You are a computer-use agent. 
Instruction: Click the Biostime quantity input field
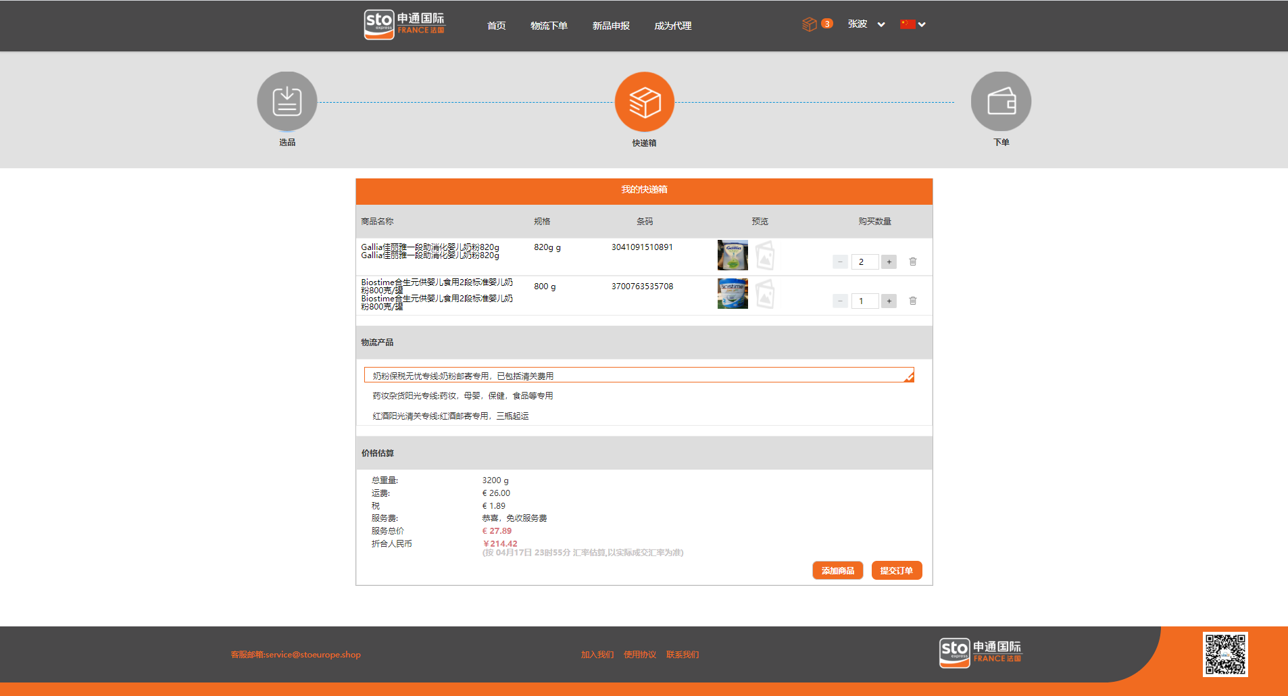[x=865, y=301]
